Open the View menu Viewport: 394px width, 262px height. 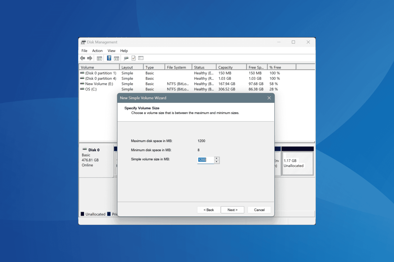(111, 51)
